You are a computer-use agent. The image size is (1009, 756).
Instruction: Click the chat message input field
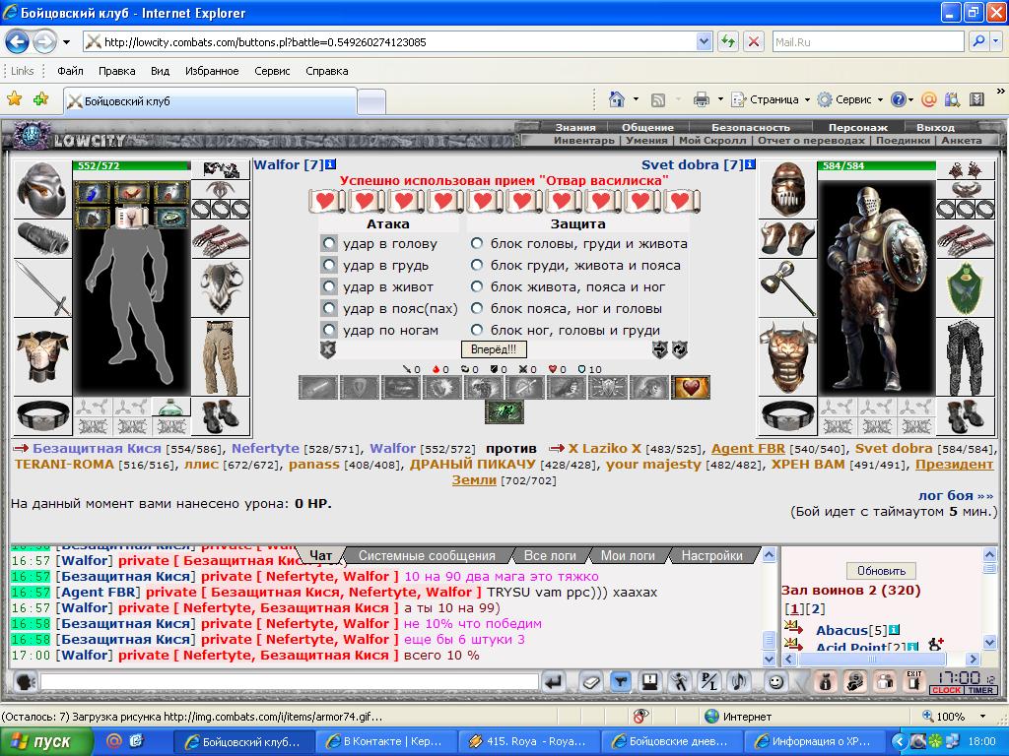[290, 682]
